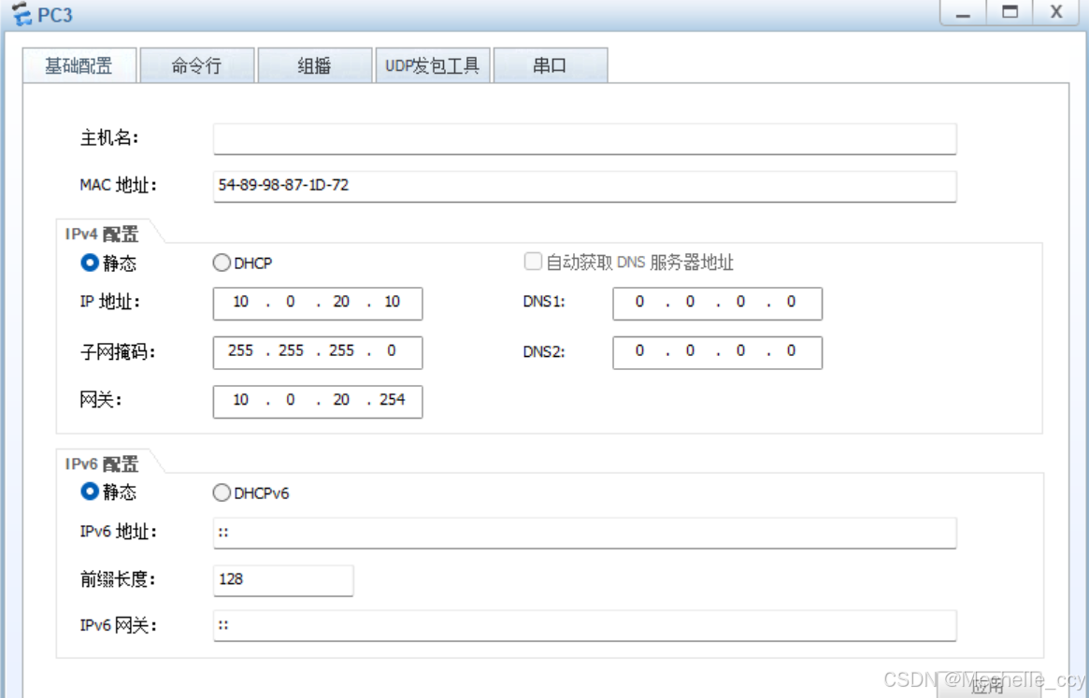Screen dimensions: 1089x698
Task: Select IPv6 静态 radio button
Action: point(90,491)
